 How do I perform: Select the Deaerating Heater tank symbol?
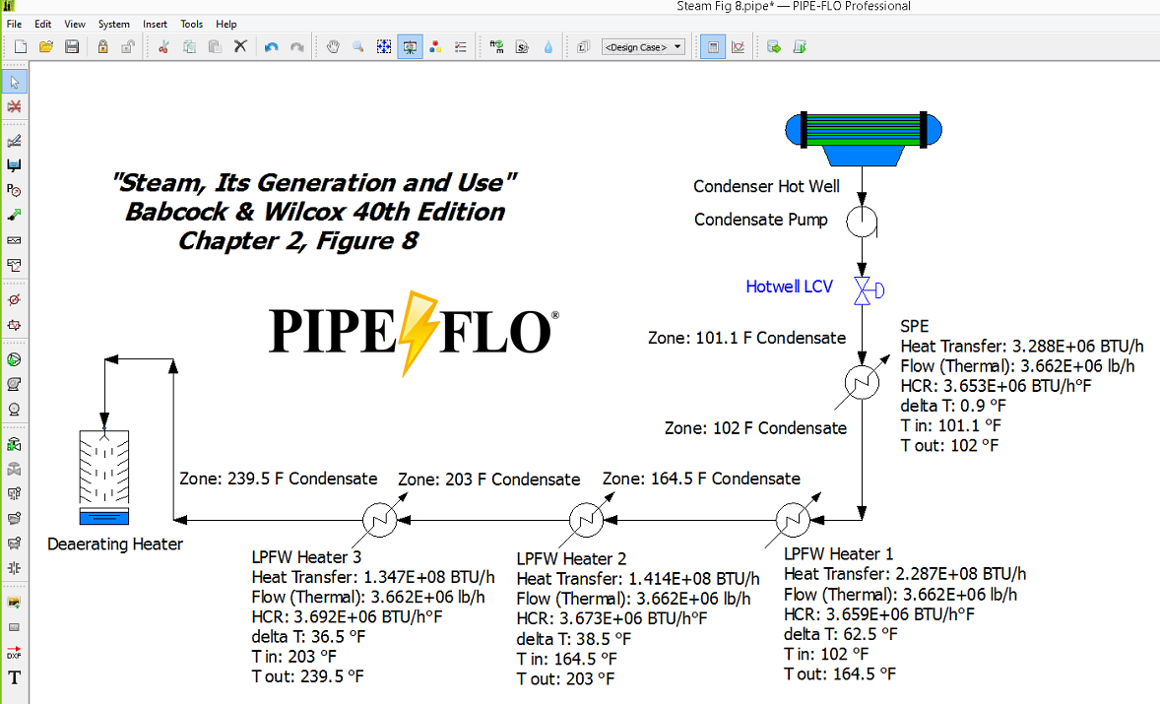104,477
